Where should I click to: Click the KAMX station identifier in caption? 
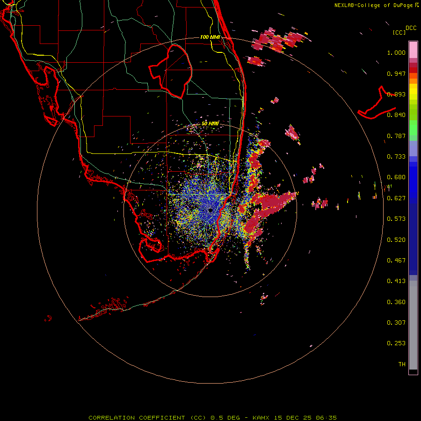tap(261, 418)
